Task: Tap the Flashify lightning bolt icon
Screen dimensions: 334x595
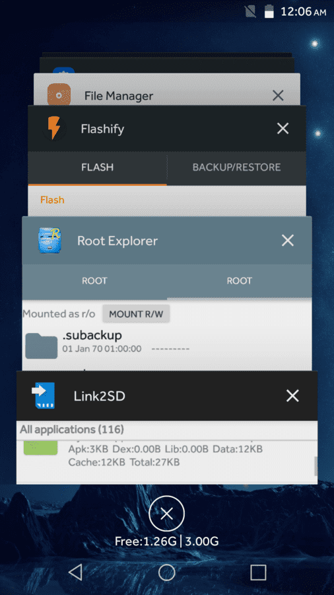Action: point(55,128)
